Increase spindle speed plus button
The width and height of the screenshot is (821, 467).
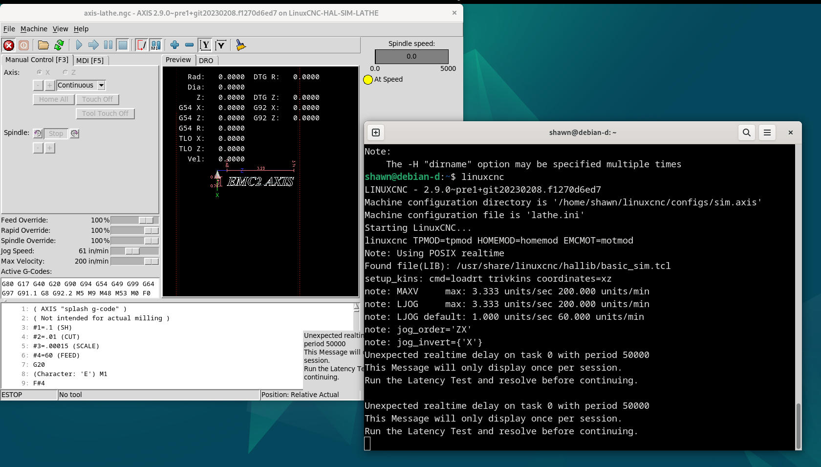[50, 148]
